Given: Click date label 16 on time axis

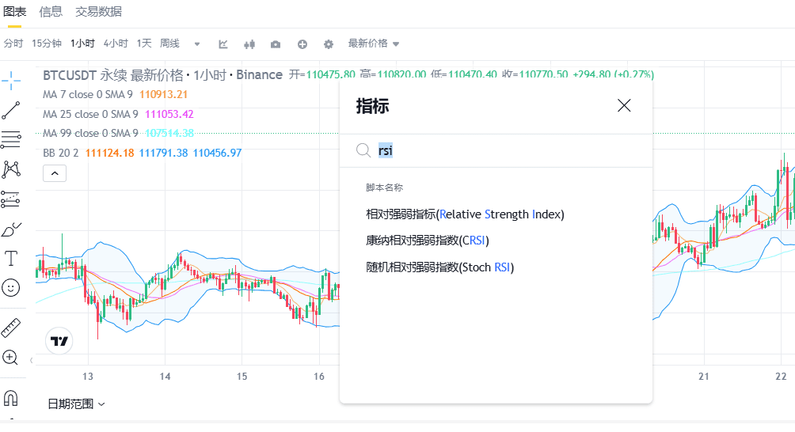Looking at the screenshot, I should pyautogui.click(x=319, y=377).
